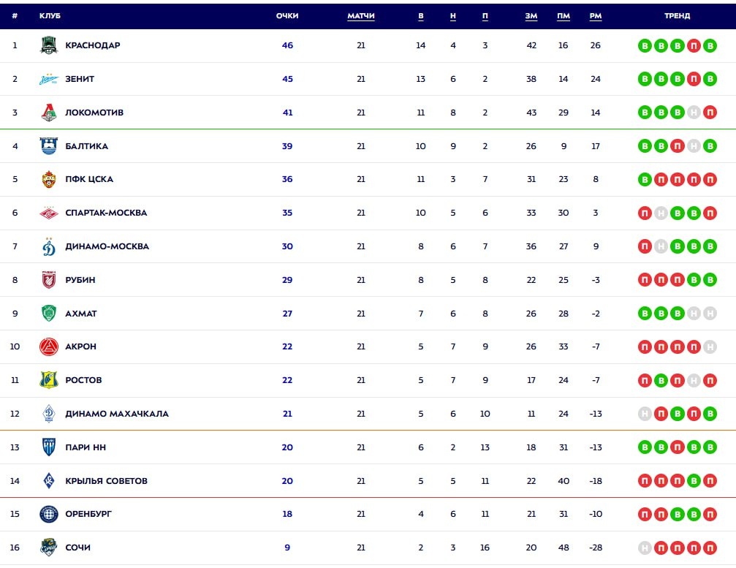Click the В wins column header
The height and width of the screenshot is (568, 736).
(421, 16)
